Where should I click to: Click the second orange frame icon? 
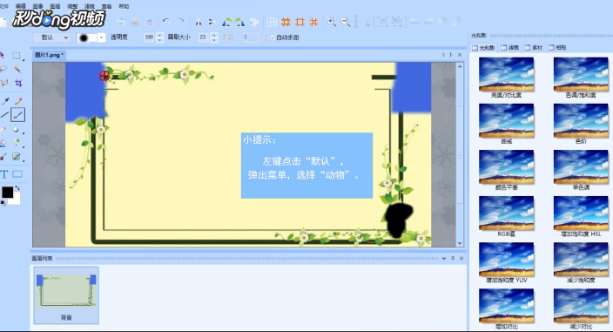click(x=300, y=22)
